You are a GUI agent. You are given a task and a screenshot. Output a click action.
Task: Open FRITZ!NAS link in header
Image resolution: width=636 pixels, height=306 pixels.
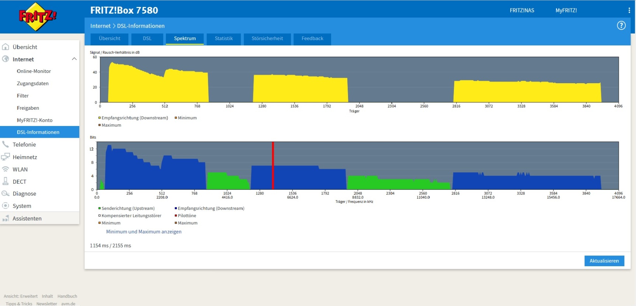point(522,10)
